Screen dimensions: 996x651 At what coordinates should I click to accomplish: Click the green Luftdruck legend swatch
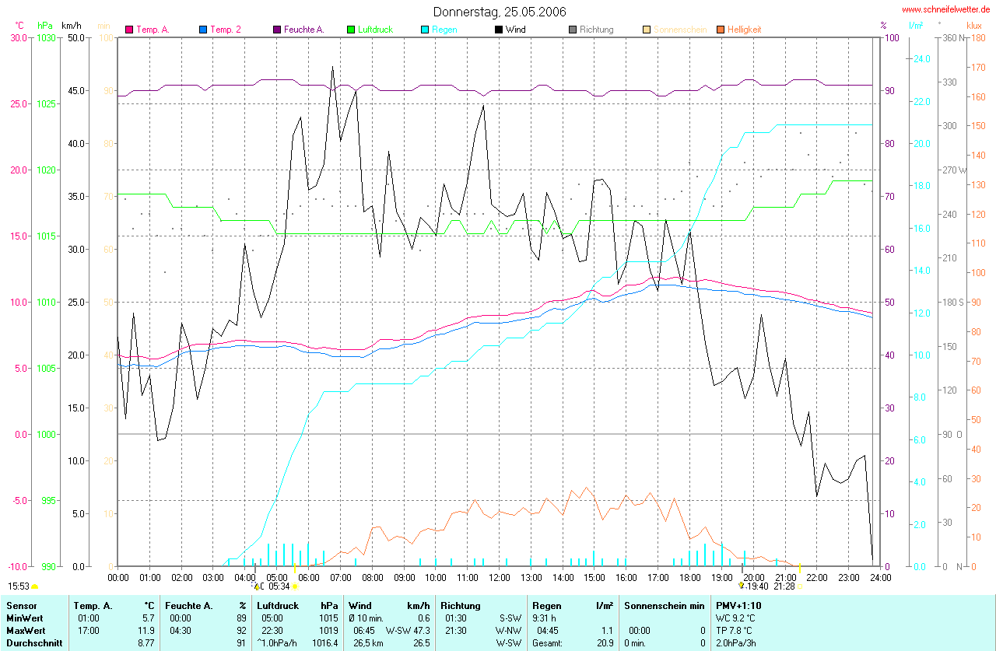point(351,30)
